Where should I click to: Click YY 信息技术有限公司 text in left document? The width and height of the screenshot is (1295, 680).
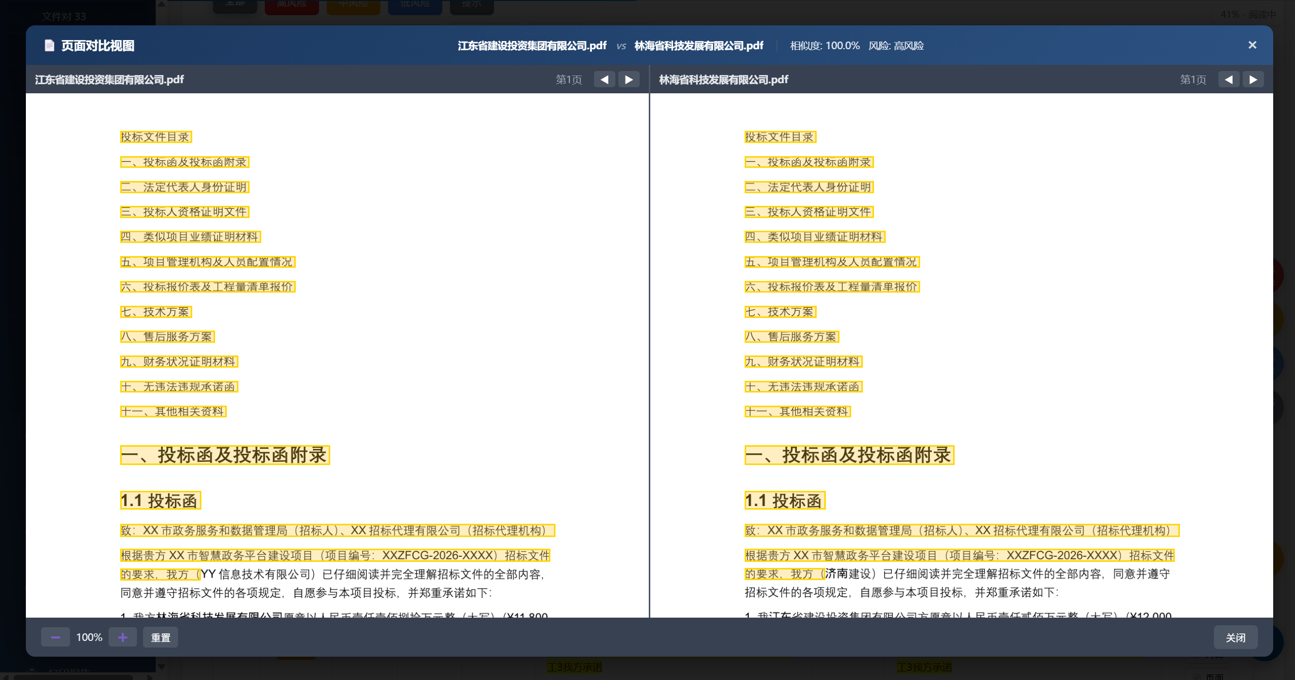[256, 574]
